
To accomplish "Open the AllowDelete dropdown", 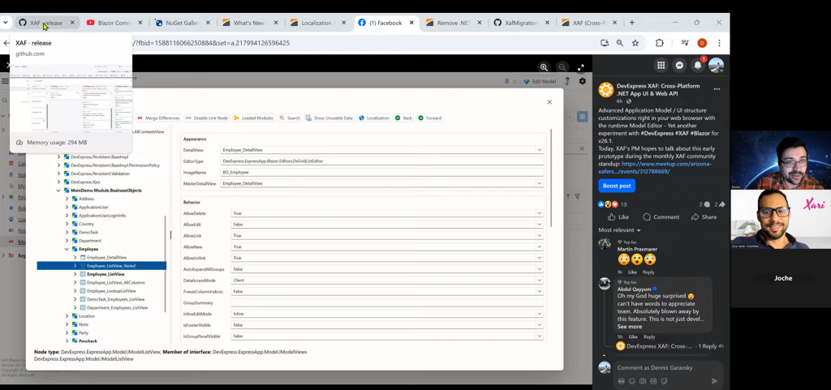I will [x=540, y=213].
